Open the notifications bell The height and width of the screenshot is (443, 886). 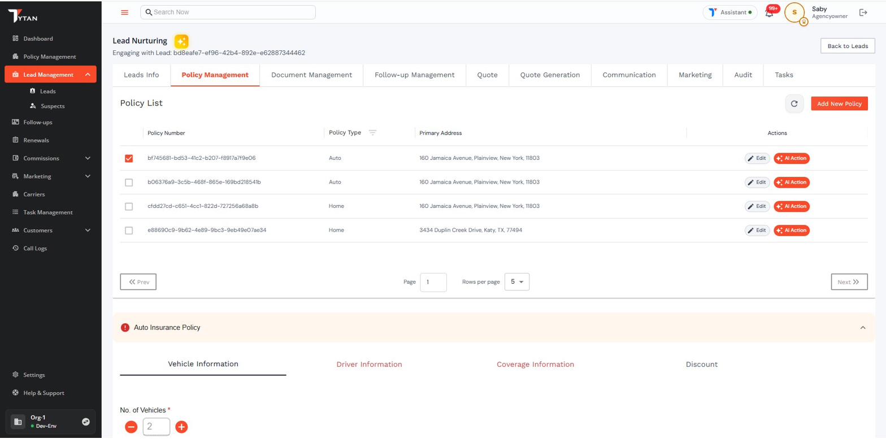pyautogui.click(x=769, y=12)
